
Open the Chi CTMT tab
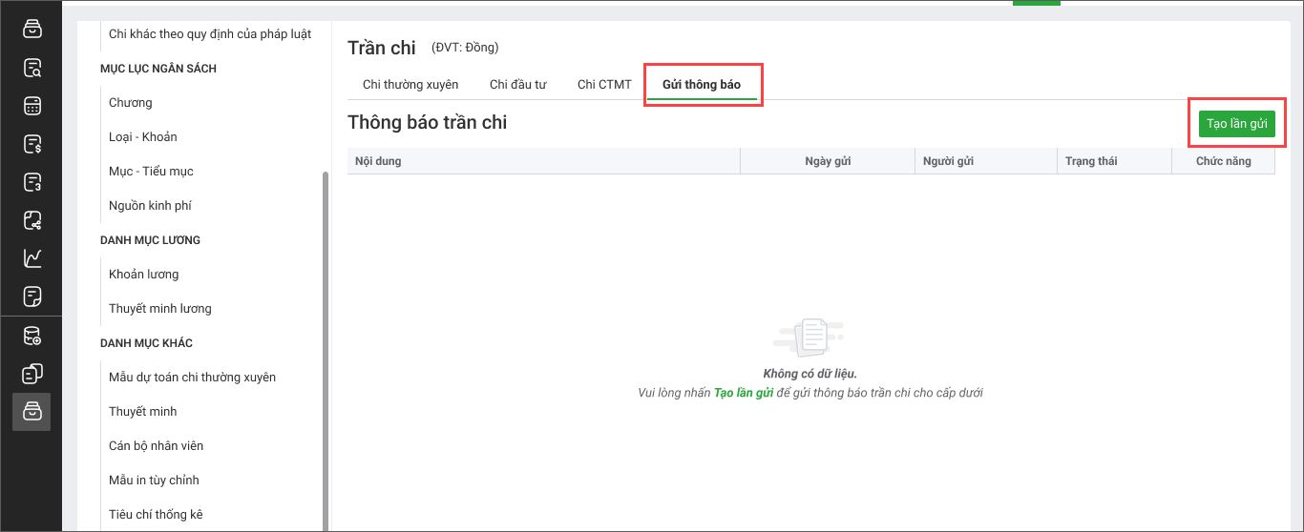[x=604, y=84]
